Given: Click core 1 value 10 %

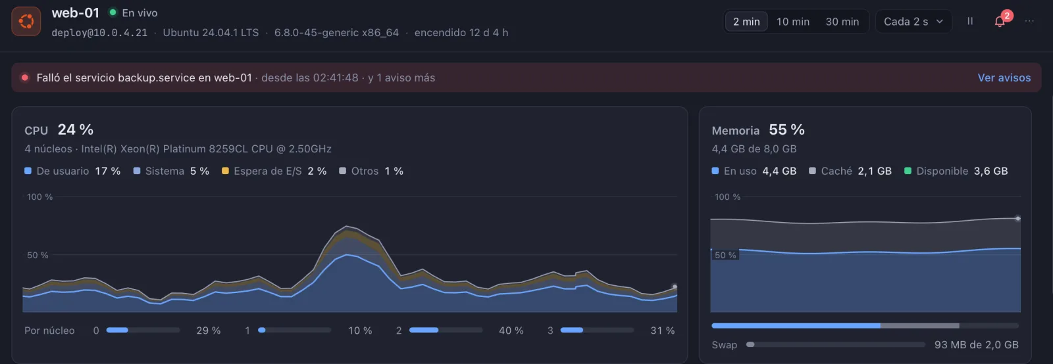Looking at the screenshot, I should (360, 330).
